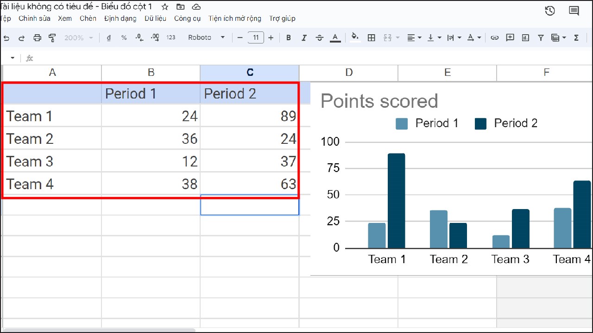Increase decimal places icon

pyautogui.click(x=155, y=38)
